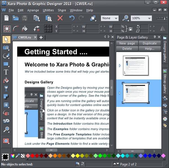Pin the Page & Layer Gallery panel
Screen dimensions: 169x168
[155, 37]
